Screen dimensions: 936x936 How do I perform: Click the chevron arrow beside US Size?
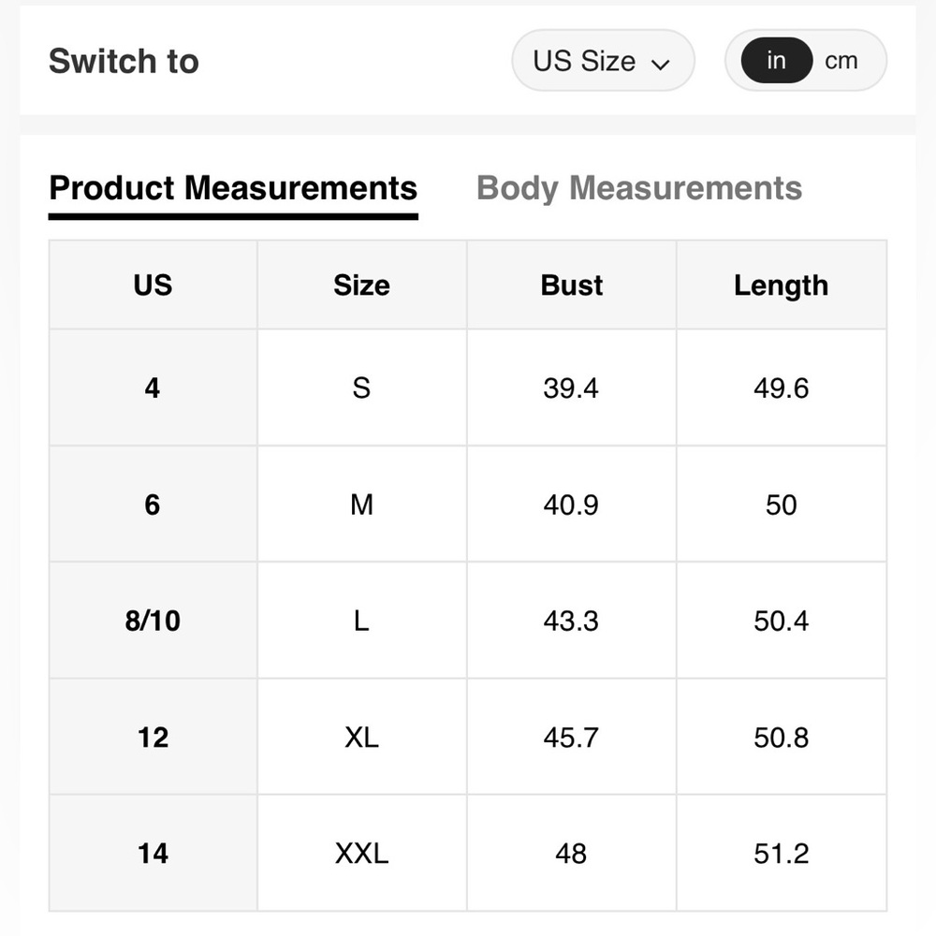pyautogui.click(x=661, y=64)
